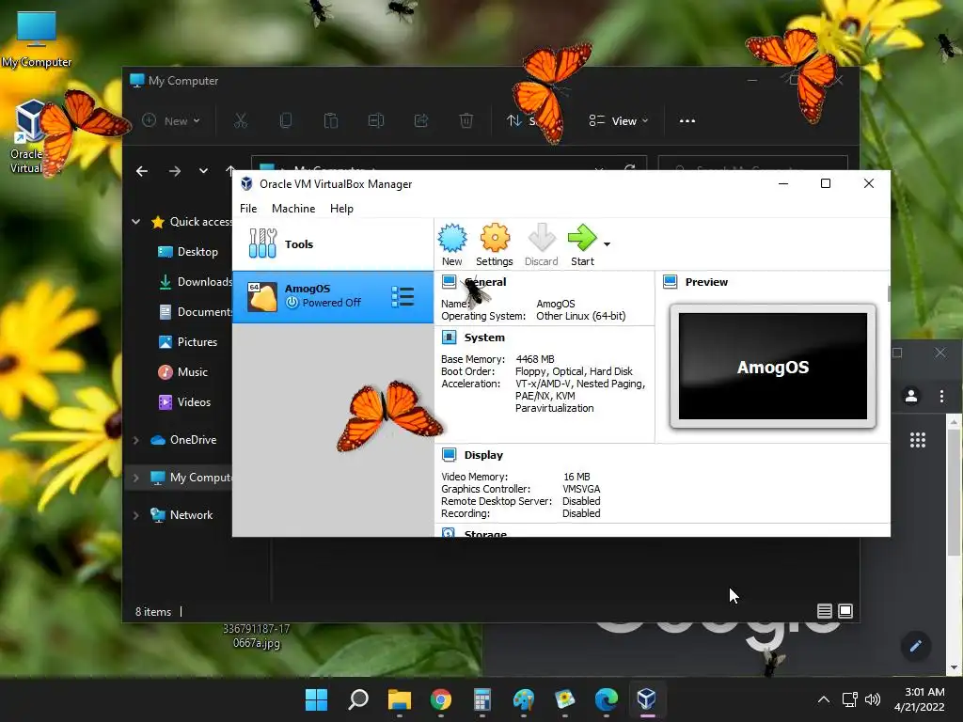Open My Computer desktop shortcut
Viewport: 963px width, 722px height.
pos(37,39)
